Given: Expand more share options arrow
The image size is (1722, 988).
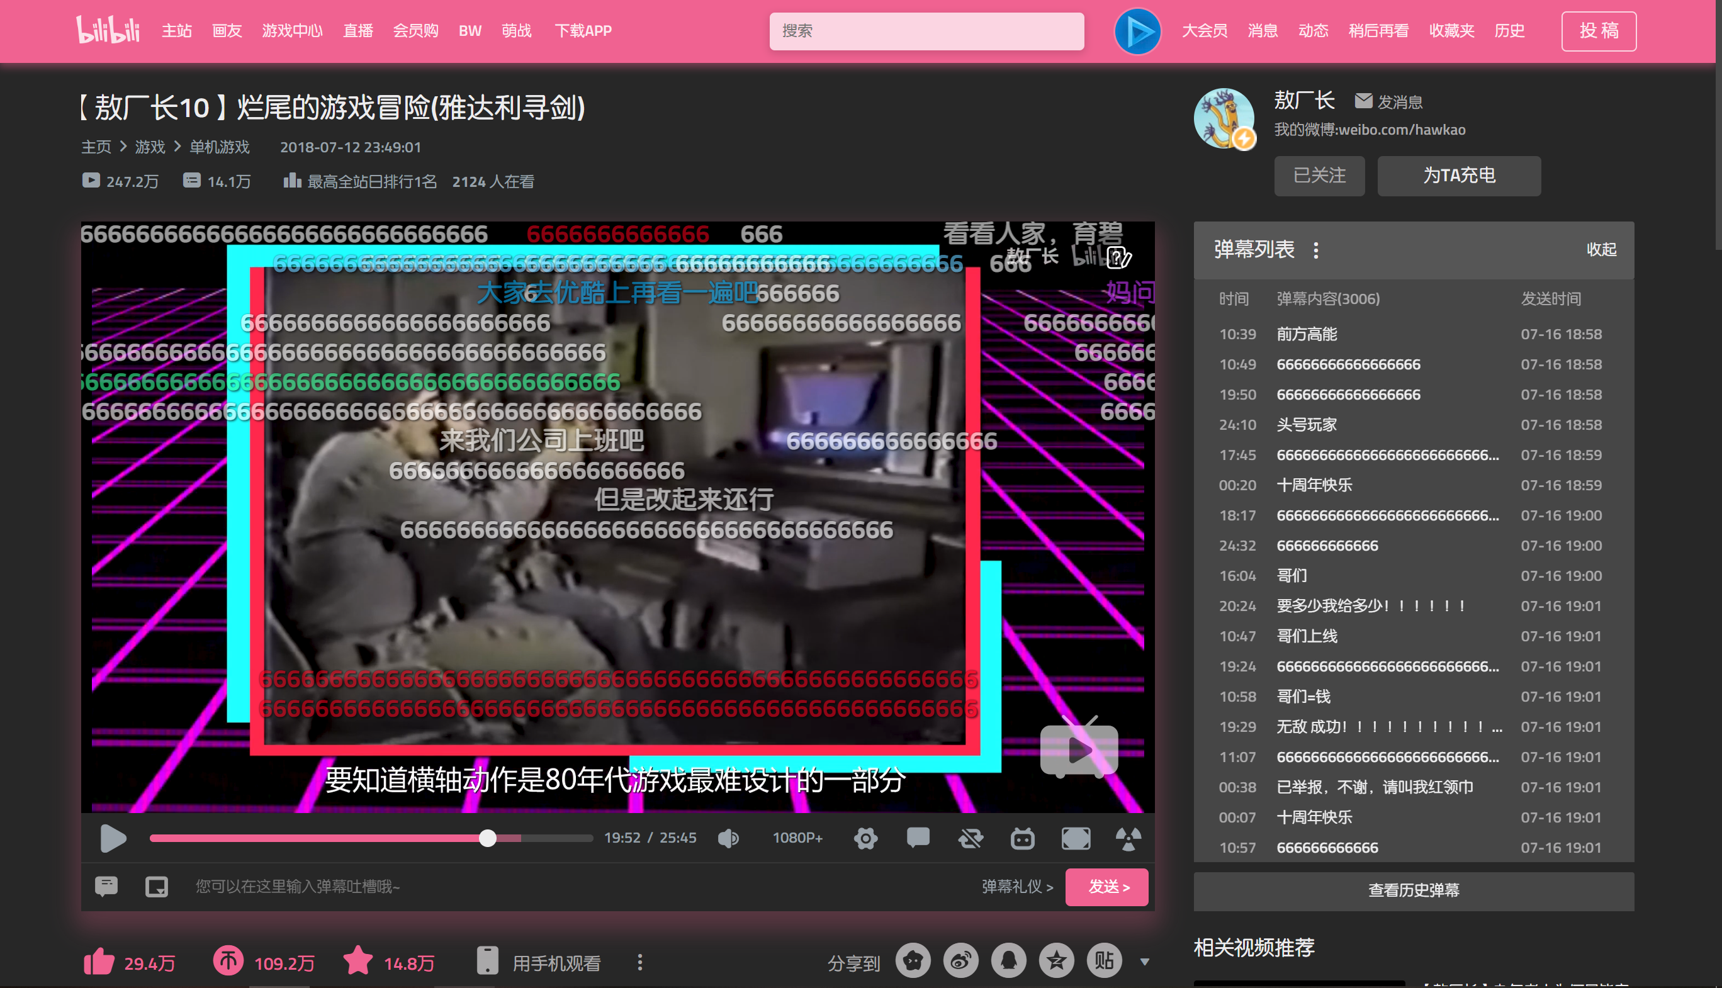Looking at the screenshot, I should click(x=1145, y=962).
